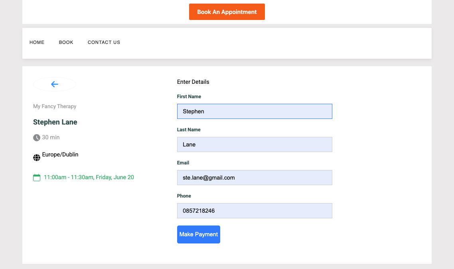Click the clock icon beside 30 min
Image resolution: width=454 pixels, height=269 pixels.
click(x=36, y=137)
